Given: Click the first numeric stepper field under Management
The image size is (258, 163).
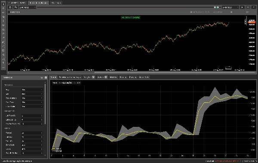Looking at the screenshot, I should (x=32, y=116).
